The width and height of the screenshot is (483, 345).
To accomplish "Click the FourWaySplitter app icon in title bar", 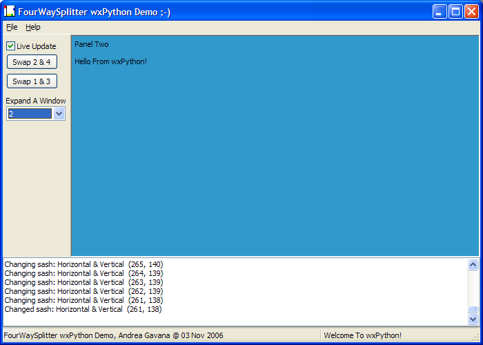I will point(10,11).
